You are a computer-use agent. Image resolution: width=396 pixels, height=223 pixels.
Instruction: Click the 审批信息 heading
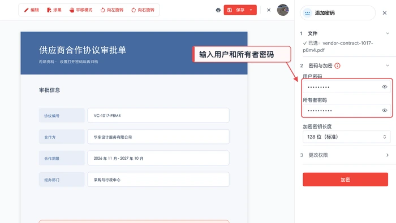50,90
